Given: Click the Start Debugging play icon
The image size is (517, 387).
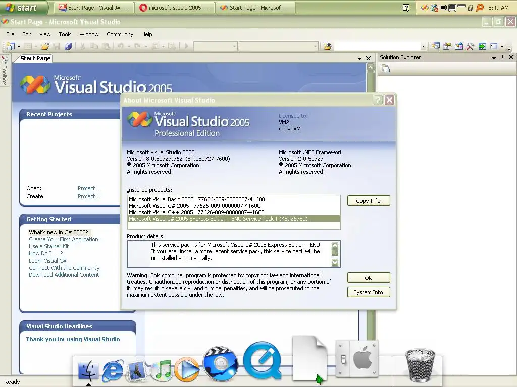Looking at the screenshot, I should click(186, 46).
